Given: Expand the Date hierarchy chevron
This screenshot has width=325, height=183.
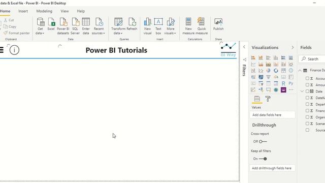Looking at the screenshot, I should 302,91.
